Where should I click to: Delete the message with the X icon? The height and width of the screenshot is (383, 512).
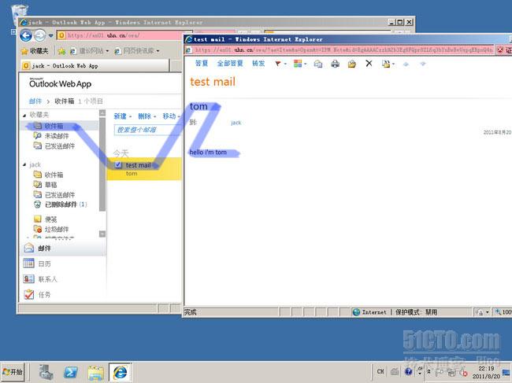(369, 63)
